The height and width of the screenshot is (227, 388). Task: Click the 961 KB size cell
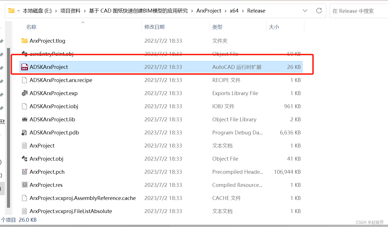tap(292, 106)
